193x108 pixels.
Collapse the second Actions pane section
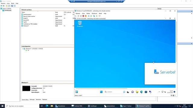click(x=192, y=43)
